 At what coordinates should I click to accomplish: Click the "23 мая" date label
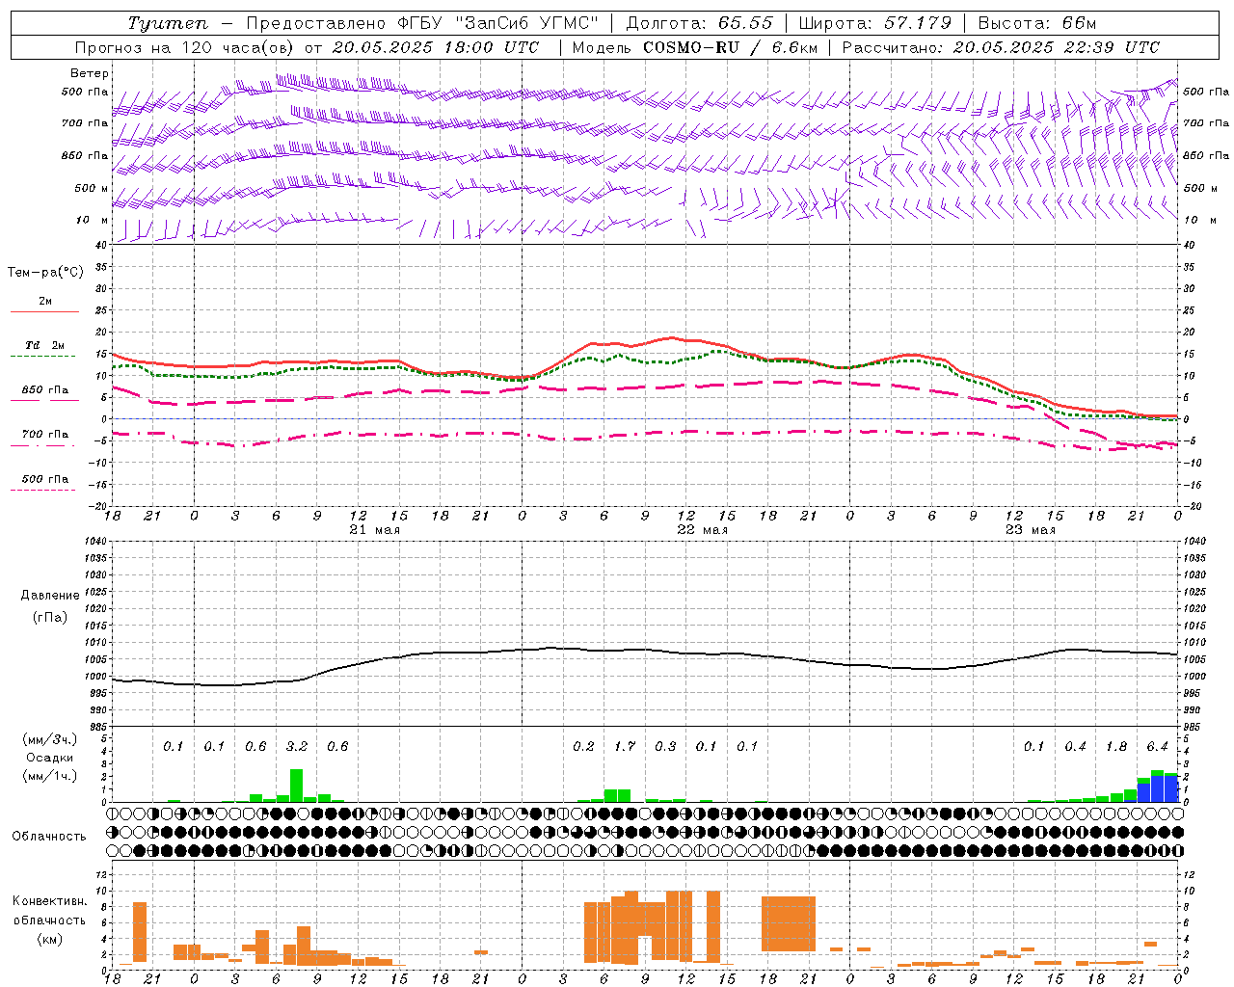pyautogui.click(x=1030, y=530)
